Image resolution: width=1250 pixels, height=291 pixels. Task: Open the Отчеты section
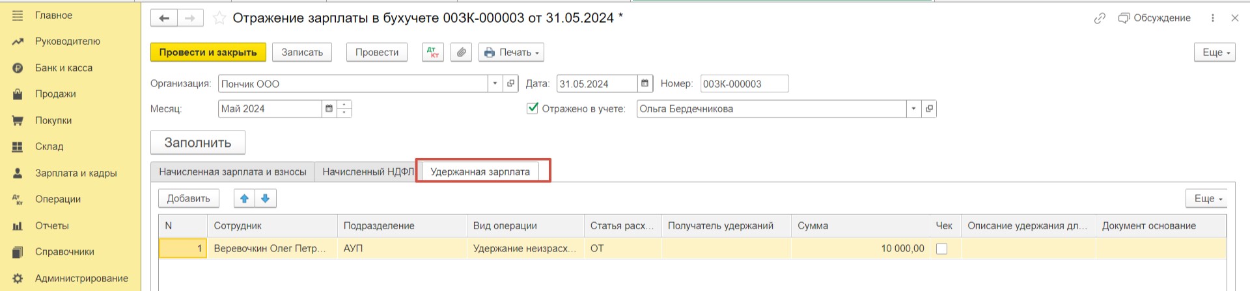click(x=51, y=225)
